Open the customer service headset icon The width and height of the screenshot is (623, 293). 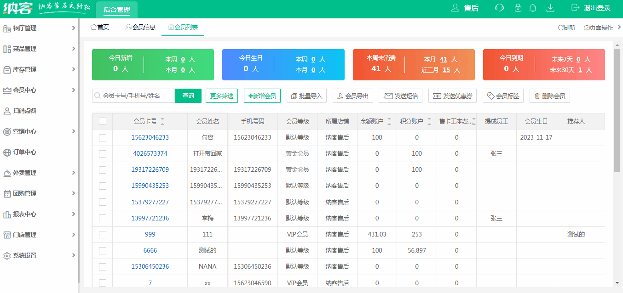tap(499, 8)
